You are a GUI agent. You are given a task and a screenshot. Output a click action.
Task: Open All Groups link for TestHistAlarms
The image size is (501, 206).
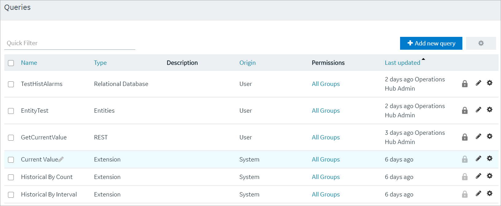(x=326, y=84)
